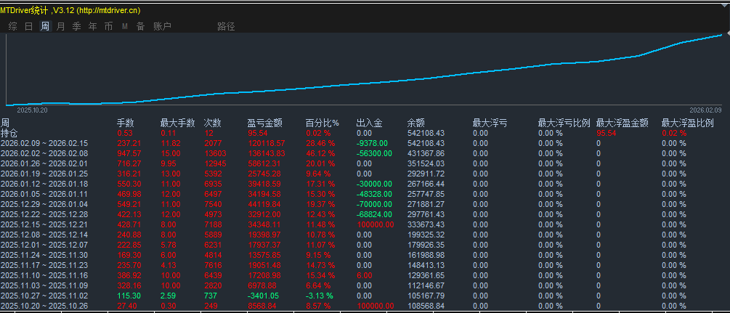The width and height of the screenshot is (730, 313).
Task: Open the 账户 account tab
Action: [x=163, y=27]
